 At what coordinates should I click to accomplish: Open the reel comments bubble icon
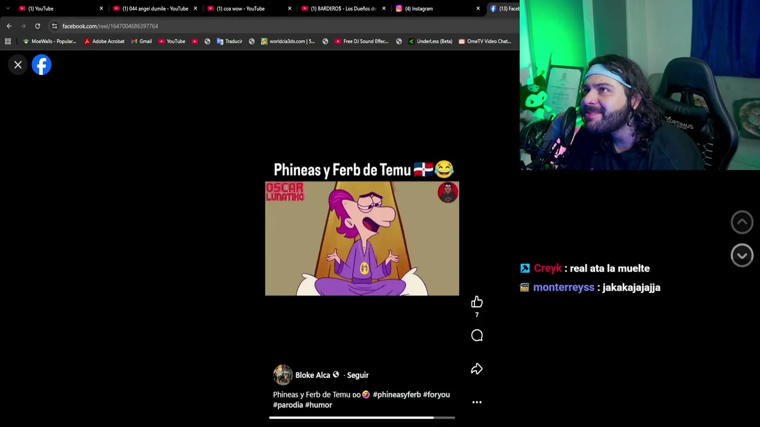coord(477,336)
